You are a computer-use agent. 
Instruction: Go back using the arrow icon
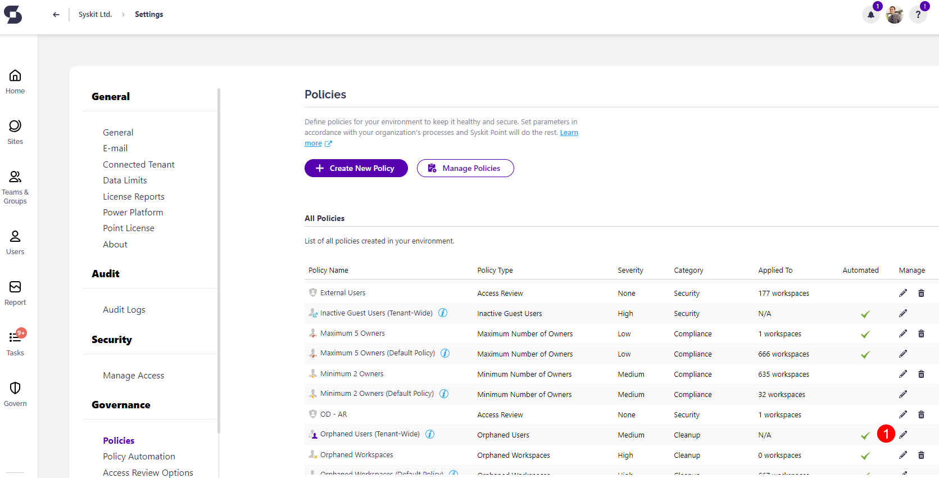point(56,15)
